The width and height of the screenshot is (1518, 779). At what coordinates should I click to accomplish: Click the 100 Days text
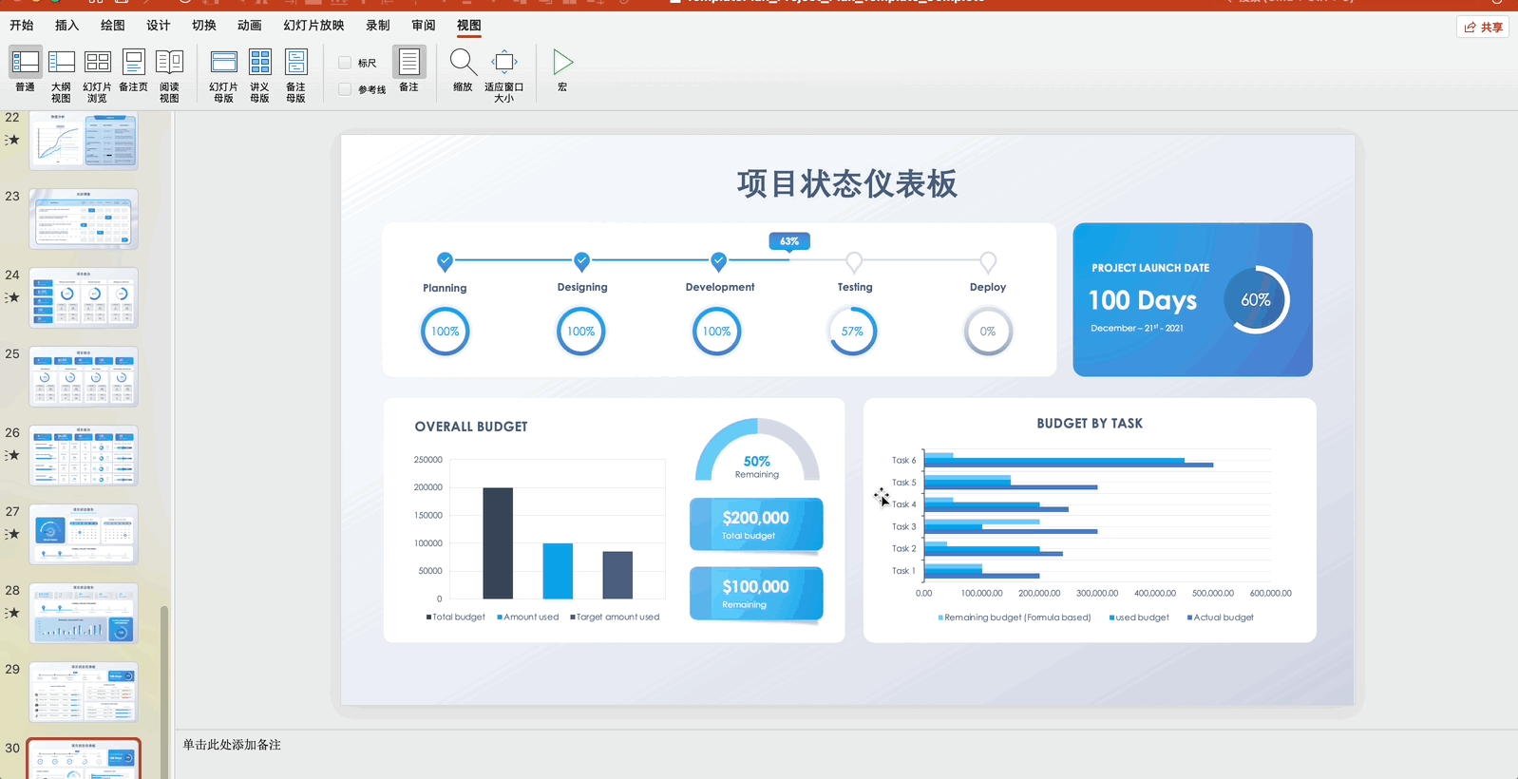tap(1143, 300)
